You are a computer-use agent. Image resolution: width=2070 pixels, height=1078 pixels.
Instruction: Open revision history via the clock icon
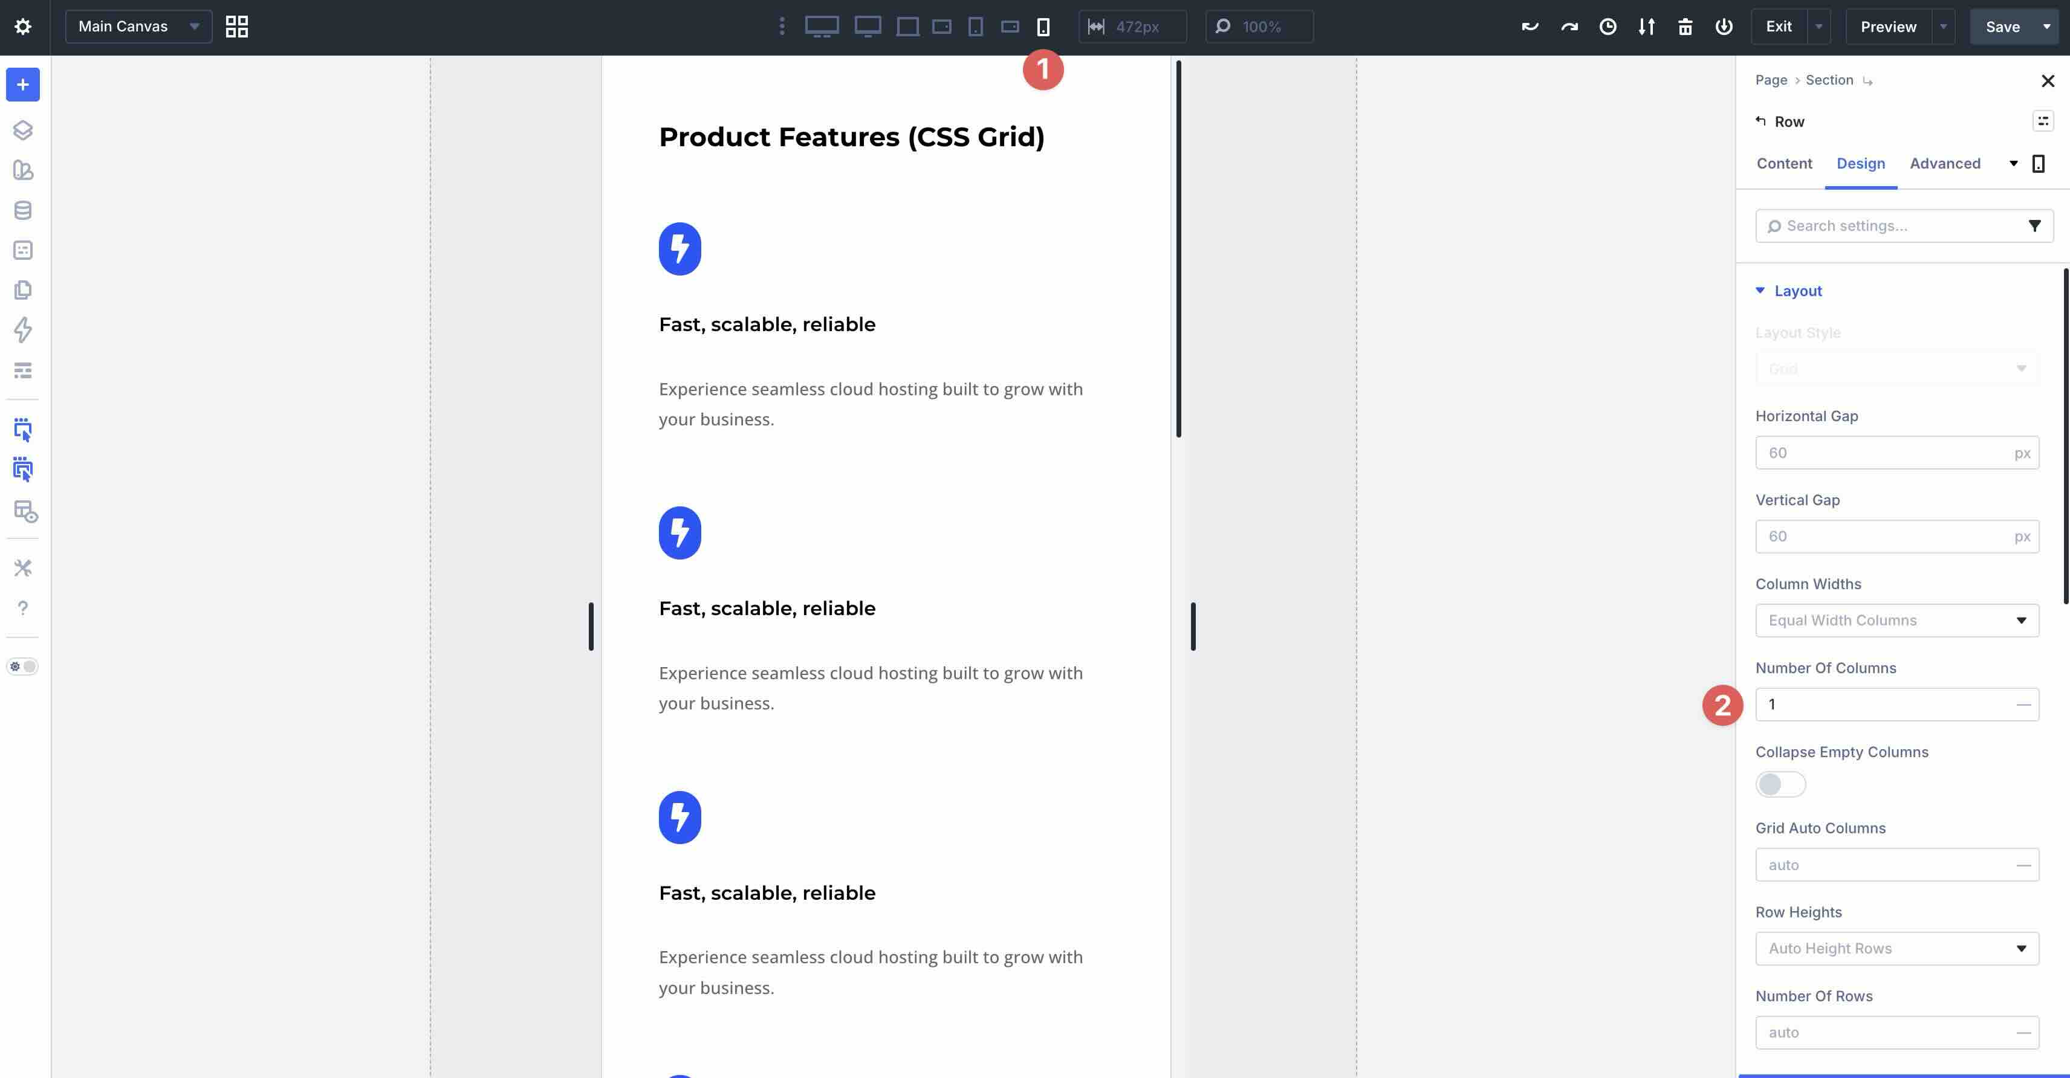(1607, 27)
